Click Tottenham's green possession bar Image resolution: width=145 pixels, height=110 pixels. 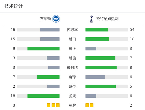tap(97, 30)
